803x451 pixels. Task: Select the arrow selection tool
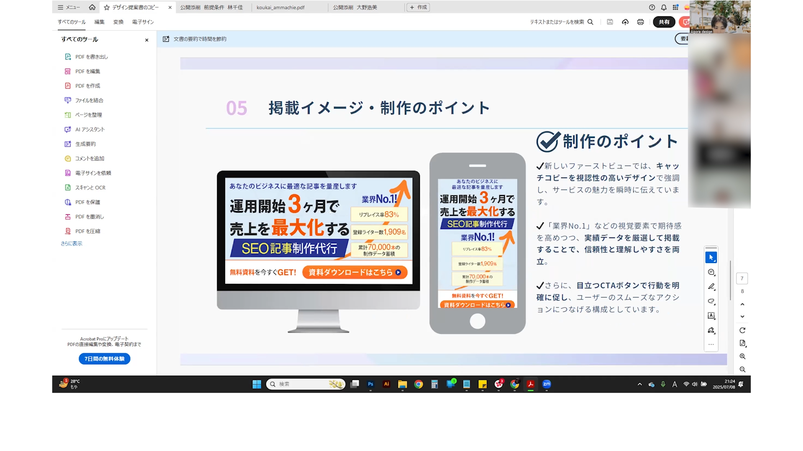click(x=711, y=258)
